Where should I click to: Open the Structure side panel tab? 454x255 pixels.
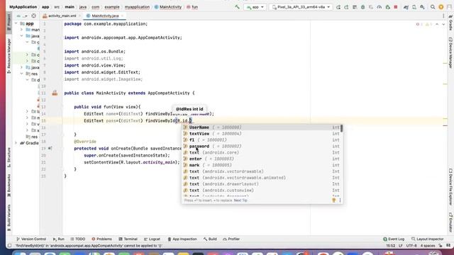(x=9, y=157)
